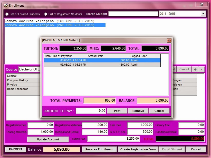Screen dimensions: 211x158
Task: Click HandBook/Postal field
Action: click(191, 132)
